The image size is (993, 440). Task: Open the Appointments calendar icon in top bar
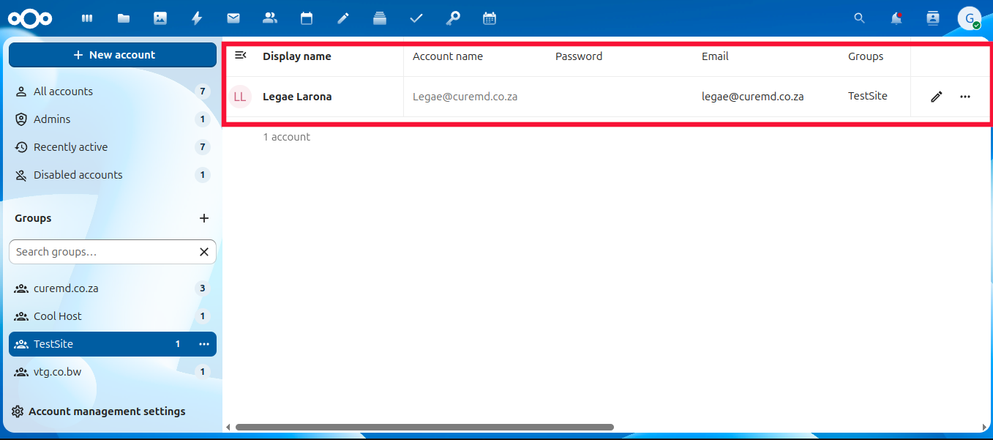pos(490,18)
